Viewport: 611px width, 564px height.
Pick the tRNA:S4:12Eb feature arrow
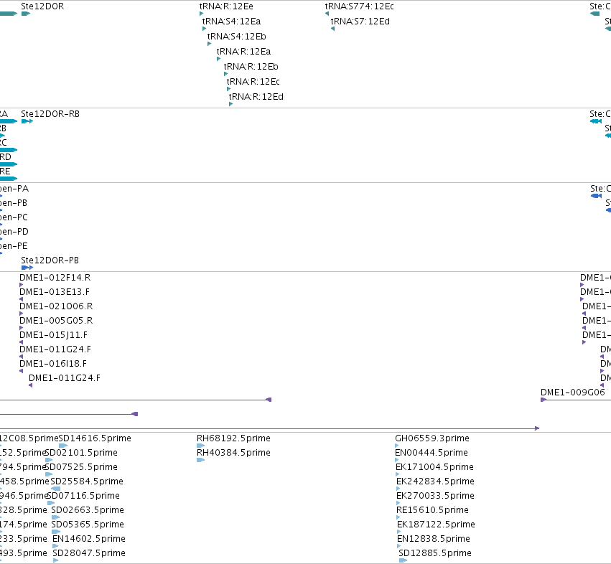point(209,44)
